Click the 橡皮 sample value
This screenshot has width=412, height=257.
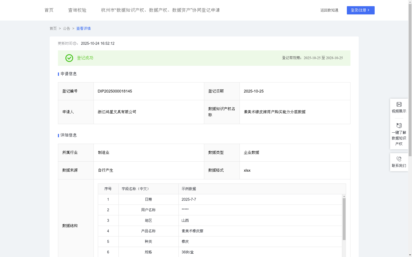(x=185, y=242)
